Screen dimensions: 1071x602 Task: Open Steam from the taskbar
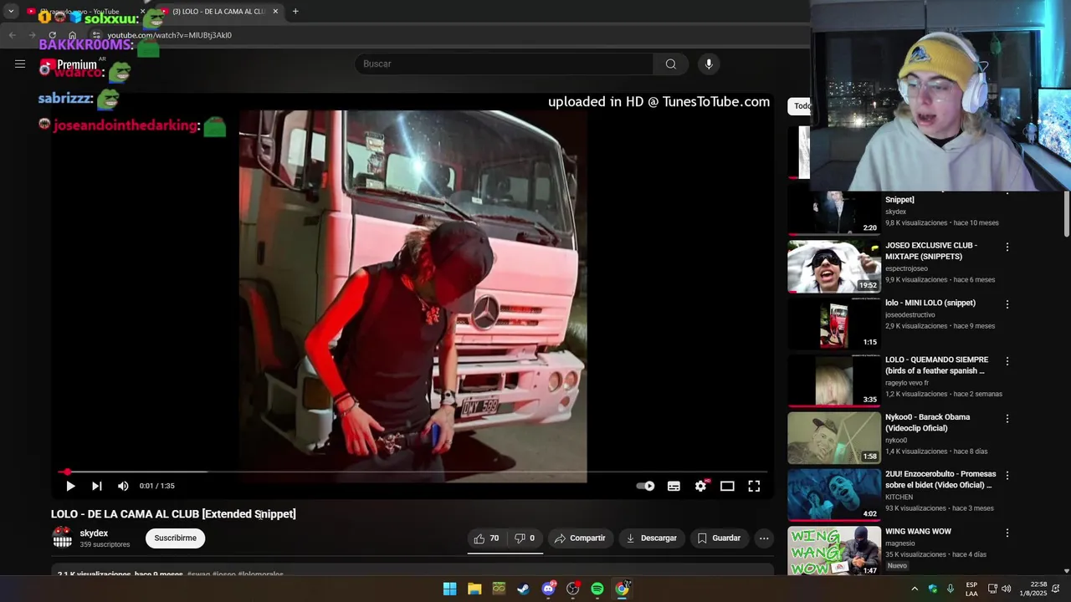pyautogui.click(x=523, y=589)
